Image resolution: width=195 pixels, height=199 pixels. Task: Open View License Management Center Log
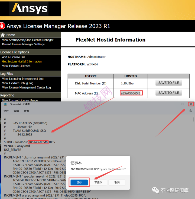coord(27,87)
